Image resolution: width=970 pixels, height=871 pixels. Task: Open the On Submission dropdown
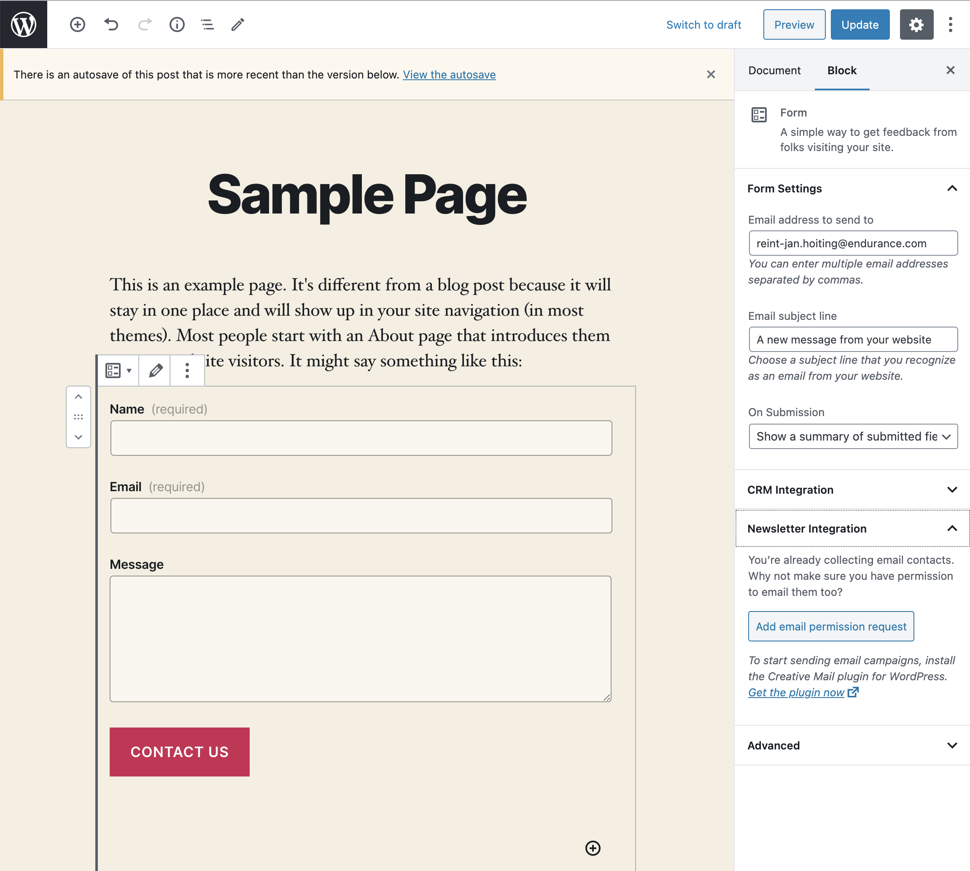tap(853, 436)
